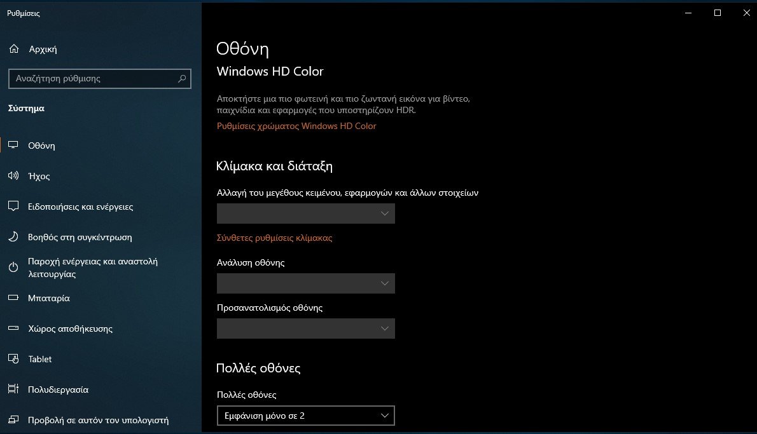Click the Χώρος αποθήκευσης drive icon
Image resolution: width=757 pixels, height=434 pixels.
click(x=13, y=329)
